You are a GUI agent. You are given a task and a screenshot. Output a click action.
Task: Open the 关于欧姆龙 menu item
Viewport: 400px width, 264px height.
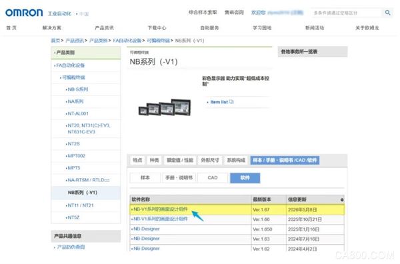367,28
